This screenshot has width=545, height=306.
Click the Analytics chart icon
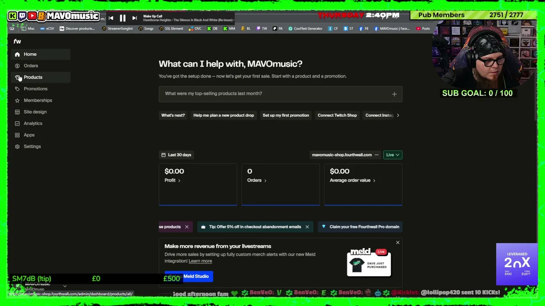[x=17, y=123]
